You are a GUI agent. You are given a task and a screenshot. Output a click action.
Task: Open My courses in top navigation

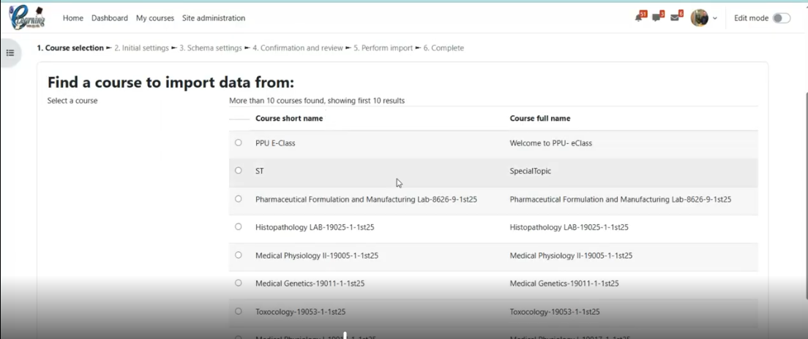click(155, 18)
